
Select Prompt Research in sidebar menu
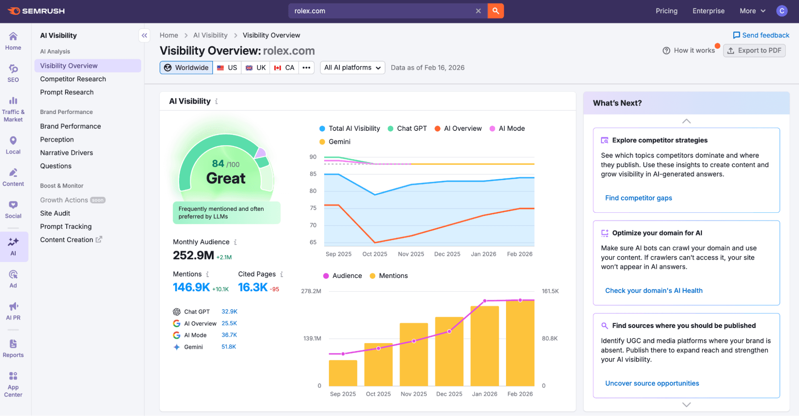(x=66, y=92)
